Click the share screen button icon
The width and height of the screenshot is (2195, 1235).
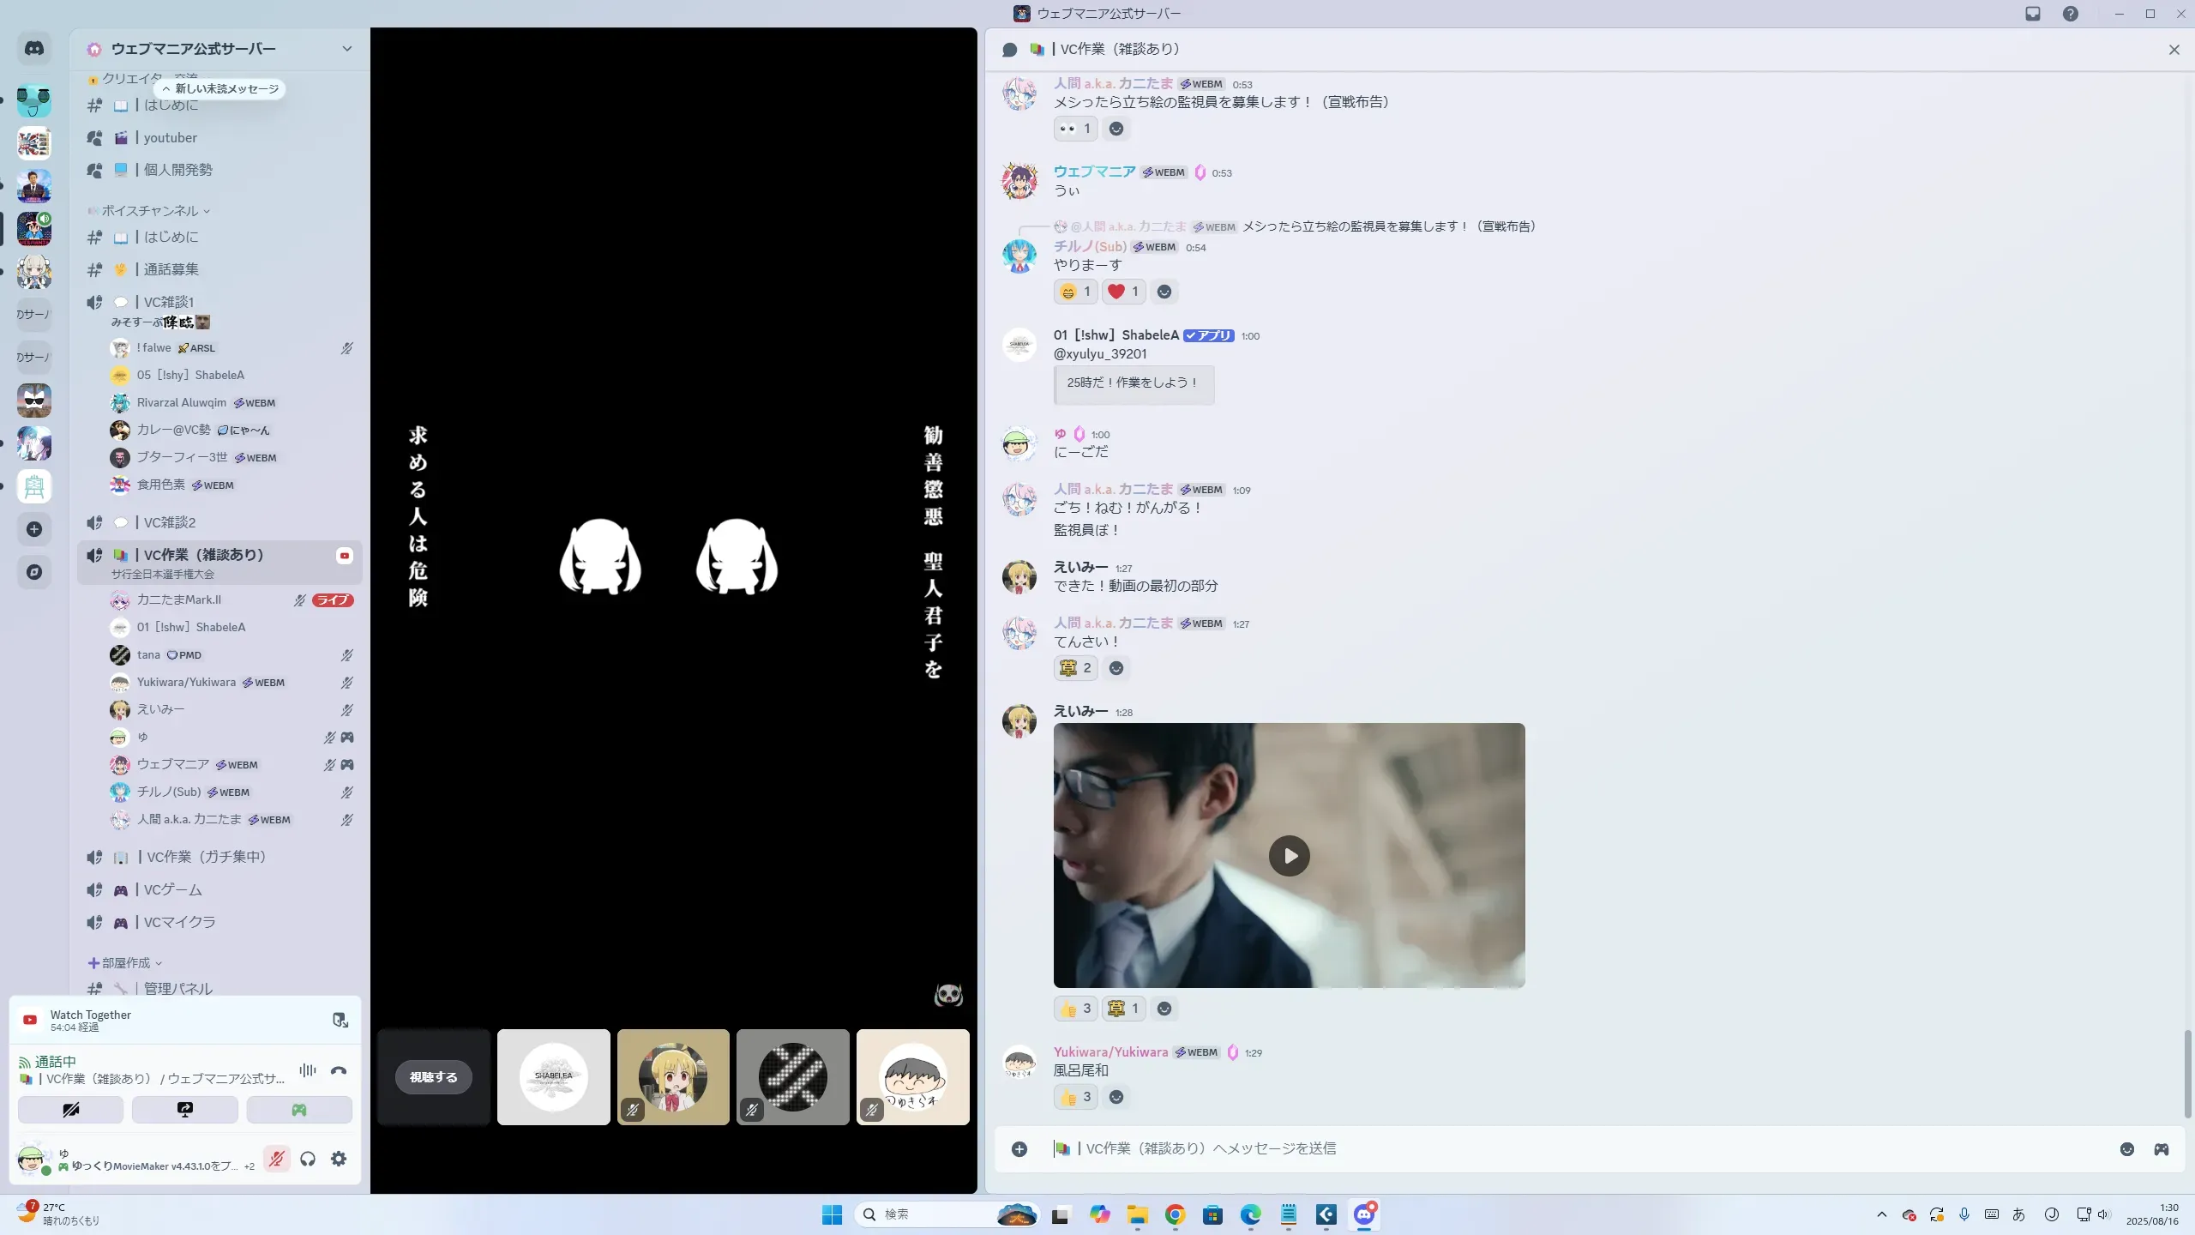(184, 1110)
